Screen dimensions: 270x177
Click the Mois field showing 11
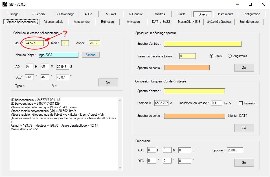tap(65, 43)
